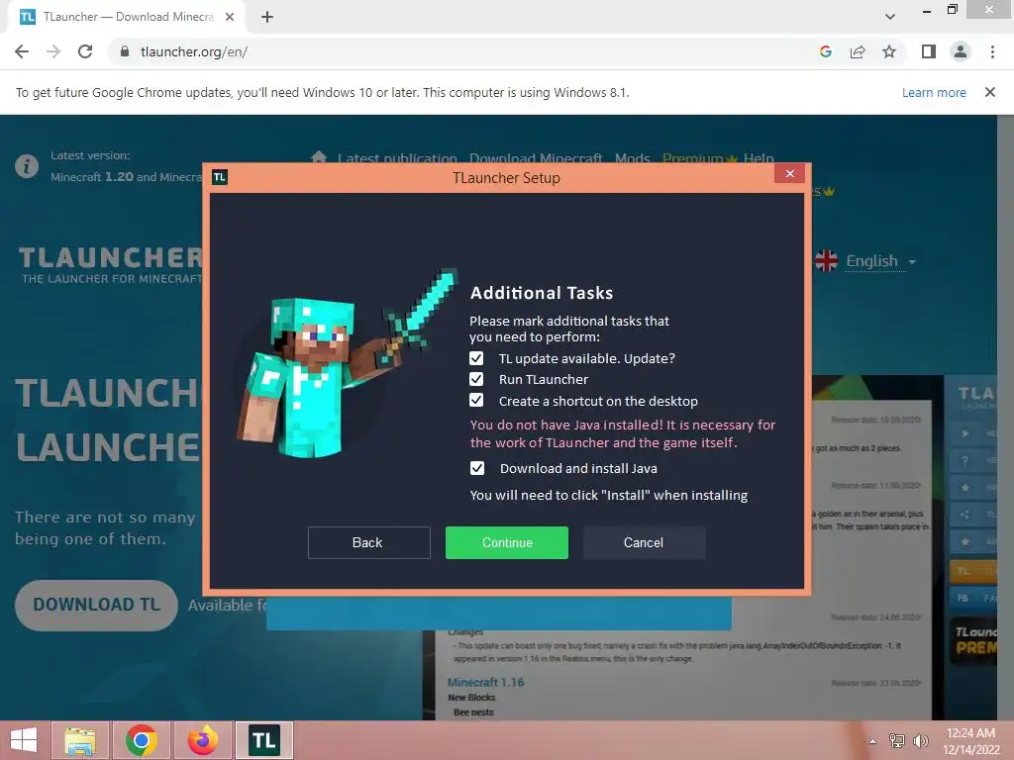This screenshot has width=1014, height=760.
Task: Bookmark this tab with star icon
Action: (889, 51)
